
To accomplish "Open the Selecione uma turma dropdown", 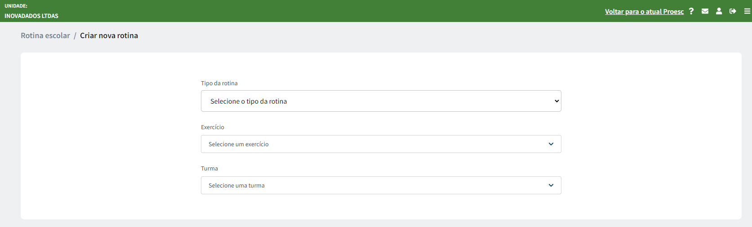I will 381,185.
